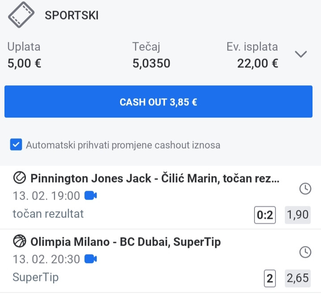Expand payout details with the chevron arrow
Viewport: 321px width, 302px height.
[301, 55]
